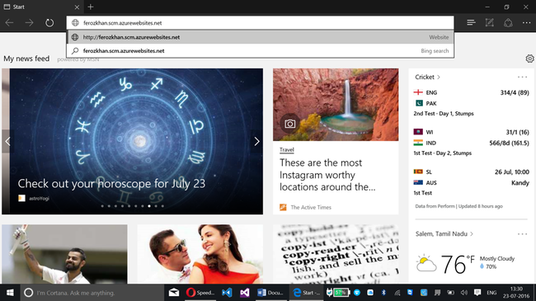Viewport: 536px width, 301px height.
Task: Expand the Salem, Tamil Nadu weather heading
Action: [444, 234]
